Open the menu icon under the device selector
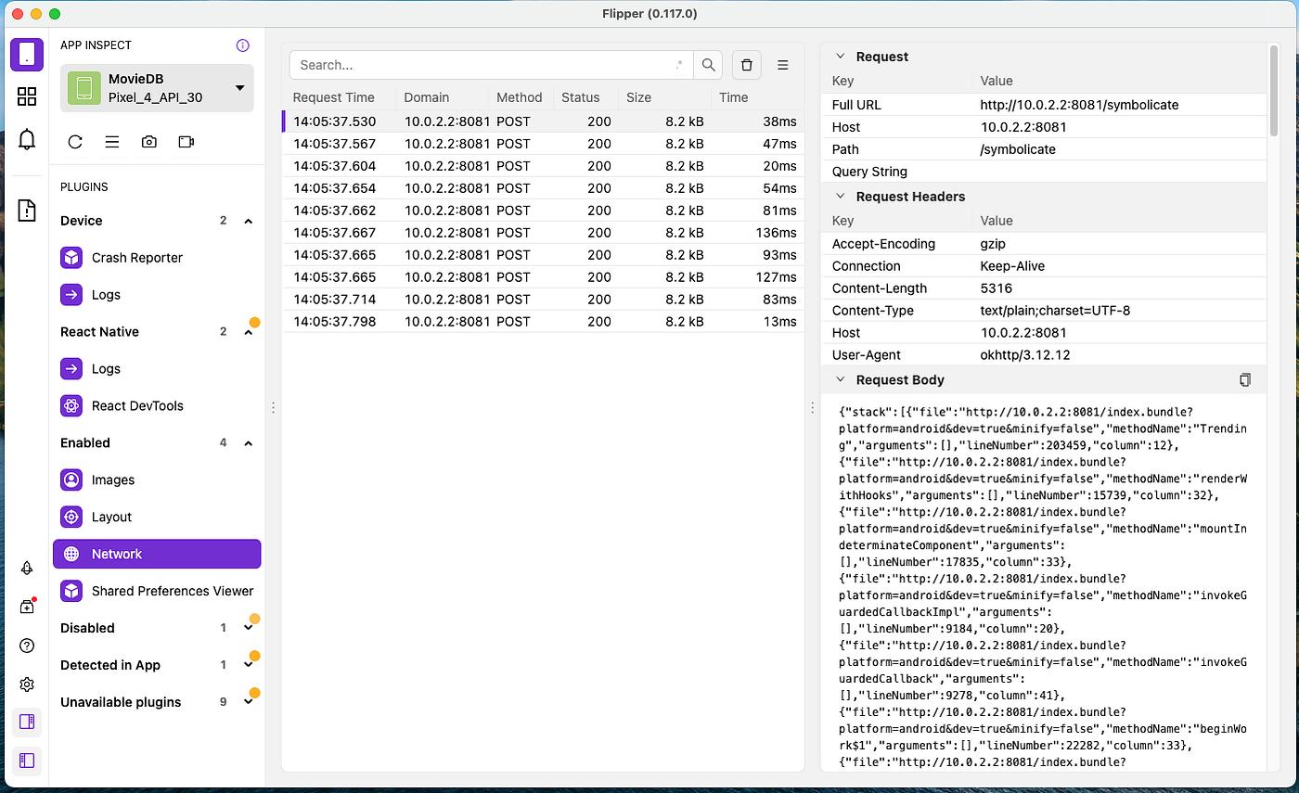The height and width of the screenshot is (793, 1299). tap(112, 142)
